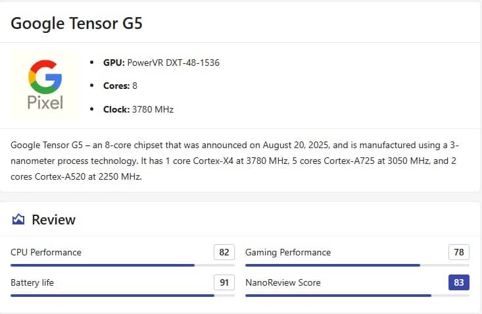Click the Battery life label
Image resolution: width=482 pixels, height=314 pixels.
32,282
